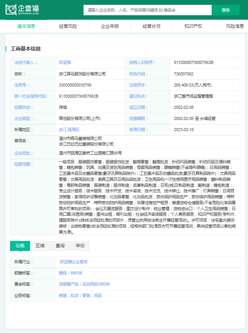Click the 统一社会信用代码 label link

[x=30, y=96]
